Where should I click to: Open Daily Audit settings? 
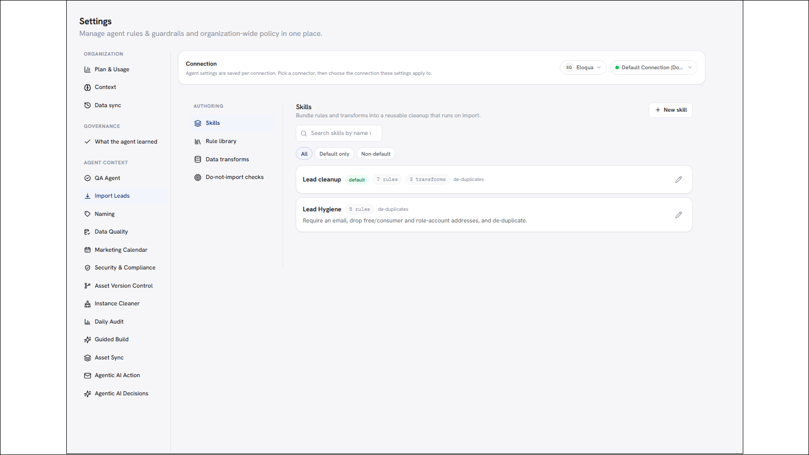123,322
